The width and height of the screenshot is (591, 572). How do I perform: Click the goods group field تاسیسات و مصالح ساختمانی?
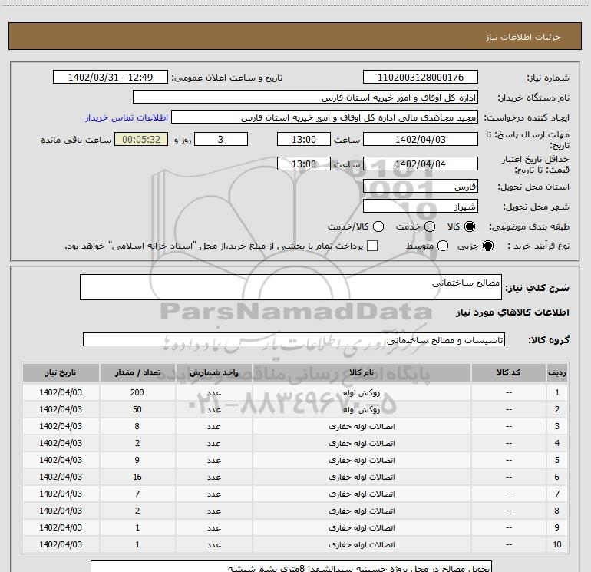tap(294, 339)
